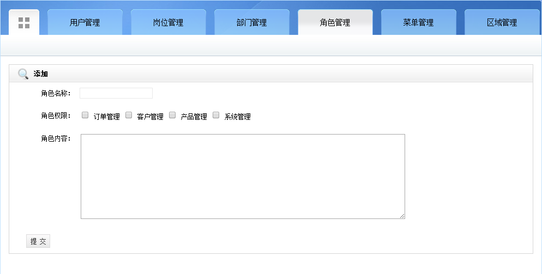Enable the 订单管理 permission checkbox

(85, 115)
